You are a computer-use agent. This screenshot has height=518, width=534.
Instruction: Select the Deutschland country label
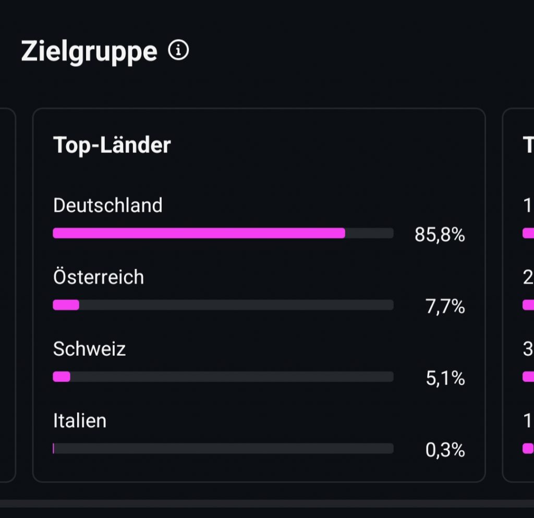(x=107, y=205)
